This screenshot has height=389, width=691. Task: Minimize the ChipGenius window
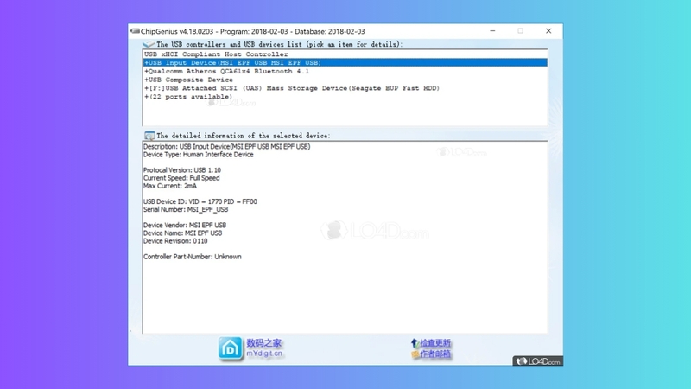[492, 31]
